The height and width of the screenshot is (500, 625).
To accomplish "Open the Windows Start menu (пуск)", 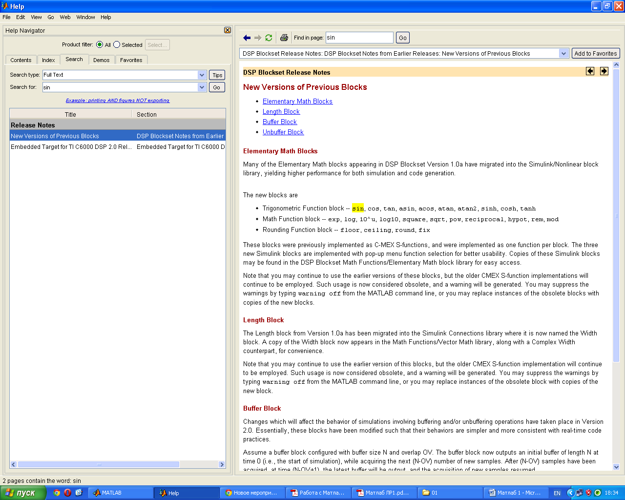I will tap(23, 493).
